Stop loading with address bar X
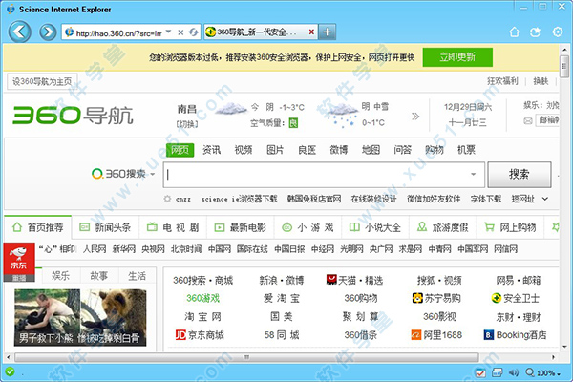 point(180,32)
